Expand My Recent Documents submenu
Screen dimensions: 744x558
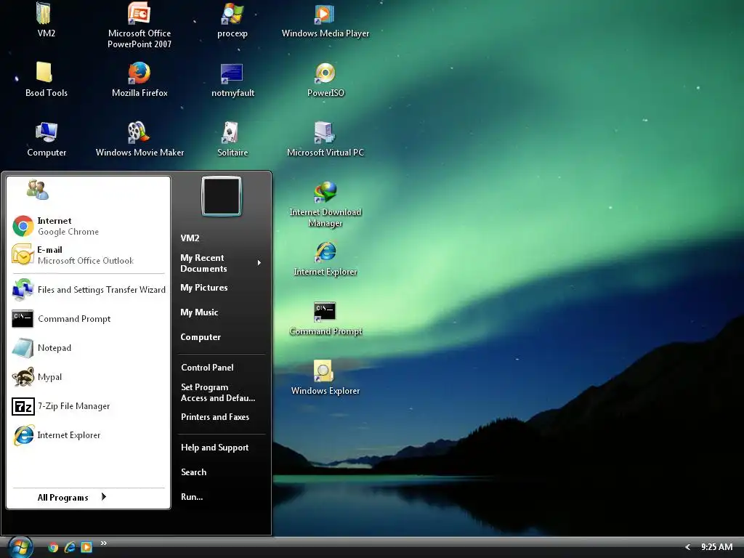click(x=221, y=263)
